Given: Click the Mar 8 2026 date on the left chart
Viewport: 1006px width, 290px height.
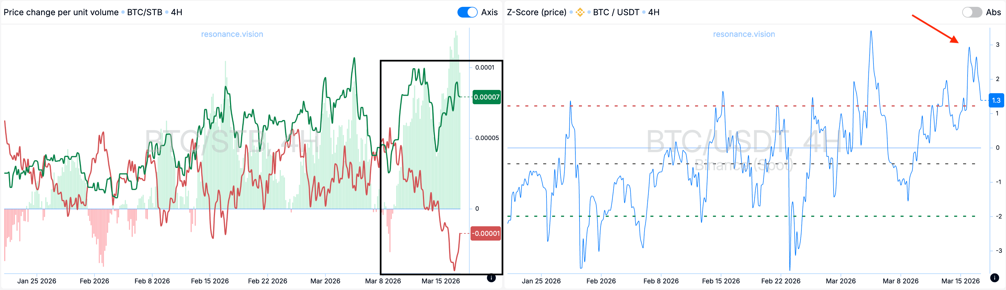Looking at the screenshot, I should click(383, 281).
